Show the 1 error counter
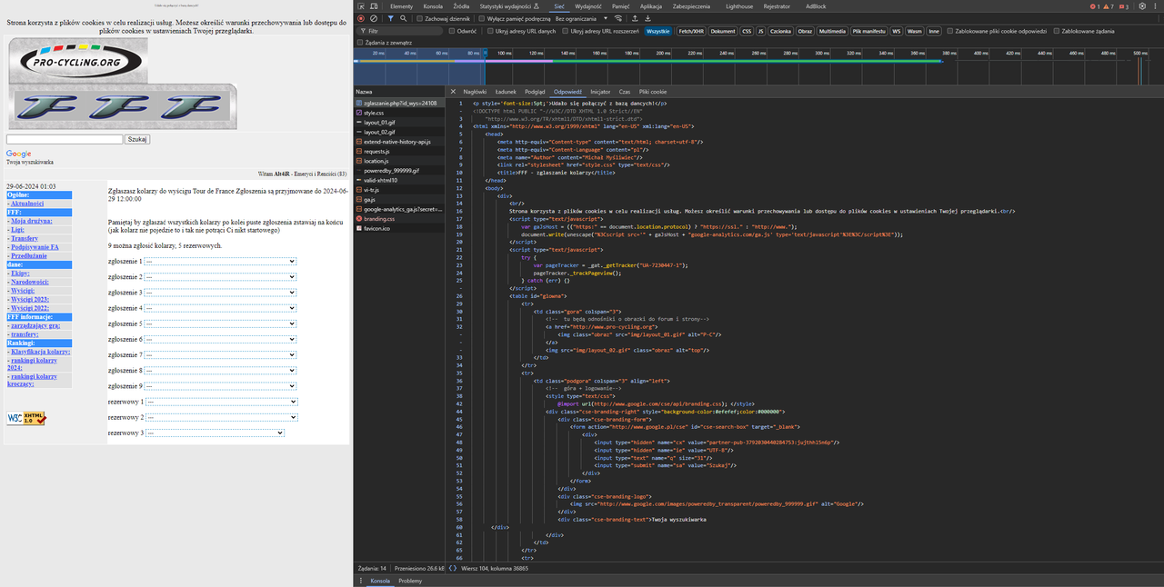The image size is (1164, 587). tap(1095, 6)
